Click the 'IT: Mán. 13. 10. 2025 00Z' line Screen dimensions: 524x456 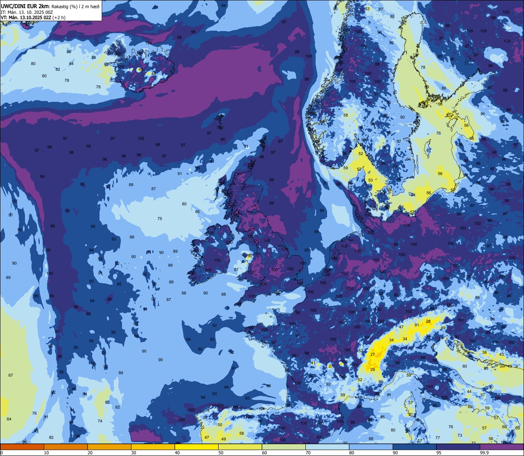tap(27, 12)
